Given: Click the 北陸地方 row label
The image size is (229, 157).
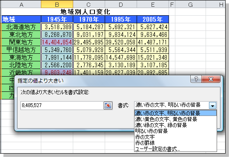Looking at the screenshot, I should [21, 65].
